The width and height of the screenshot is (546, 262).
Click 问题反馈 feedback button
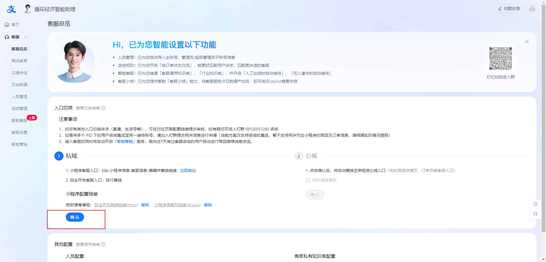click(509, 9)
